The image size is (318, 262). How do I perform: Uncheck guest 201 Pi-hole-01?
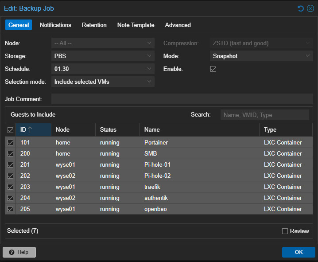(x=10, y=164)
